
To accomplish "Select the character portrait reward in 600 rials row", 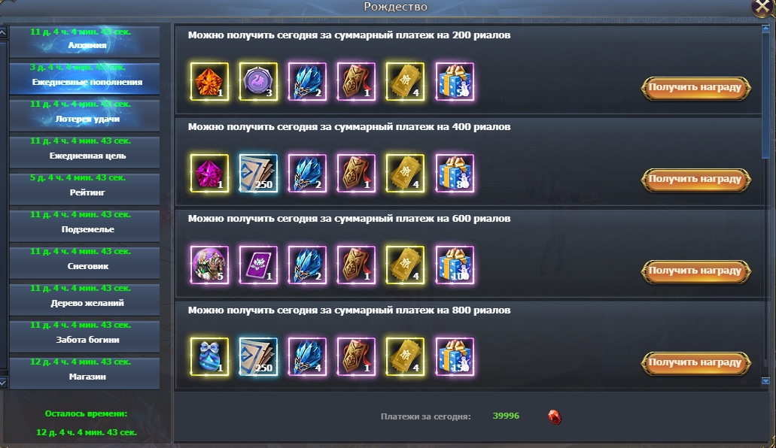I will [209, 265].
